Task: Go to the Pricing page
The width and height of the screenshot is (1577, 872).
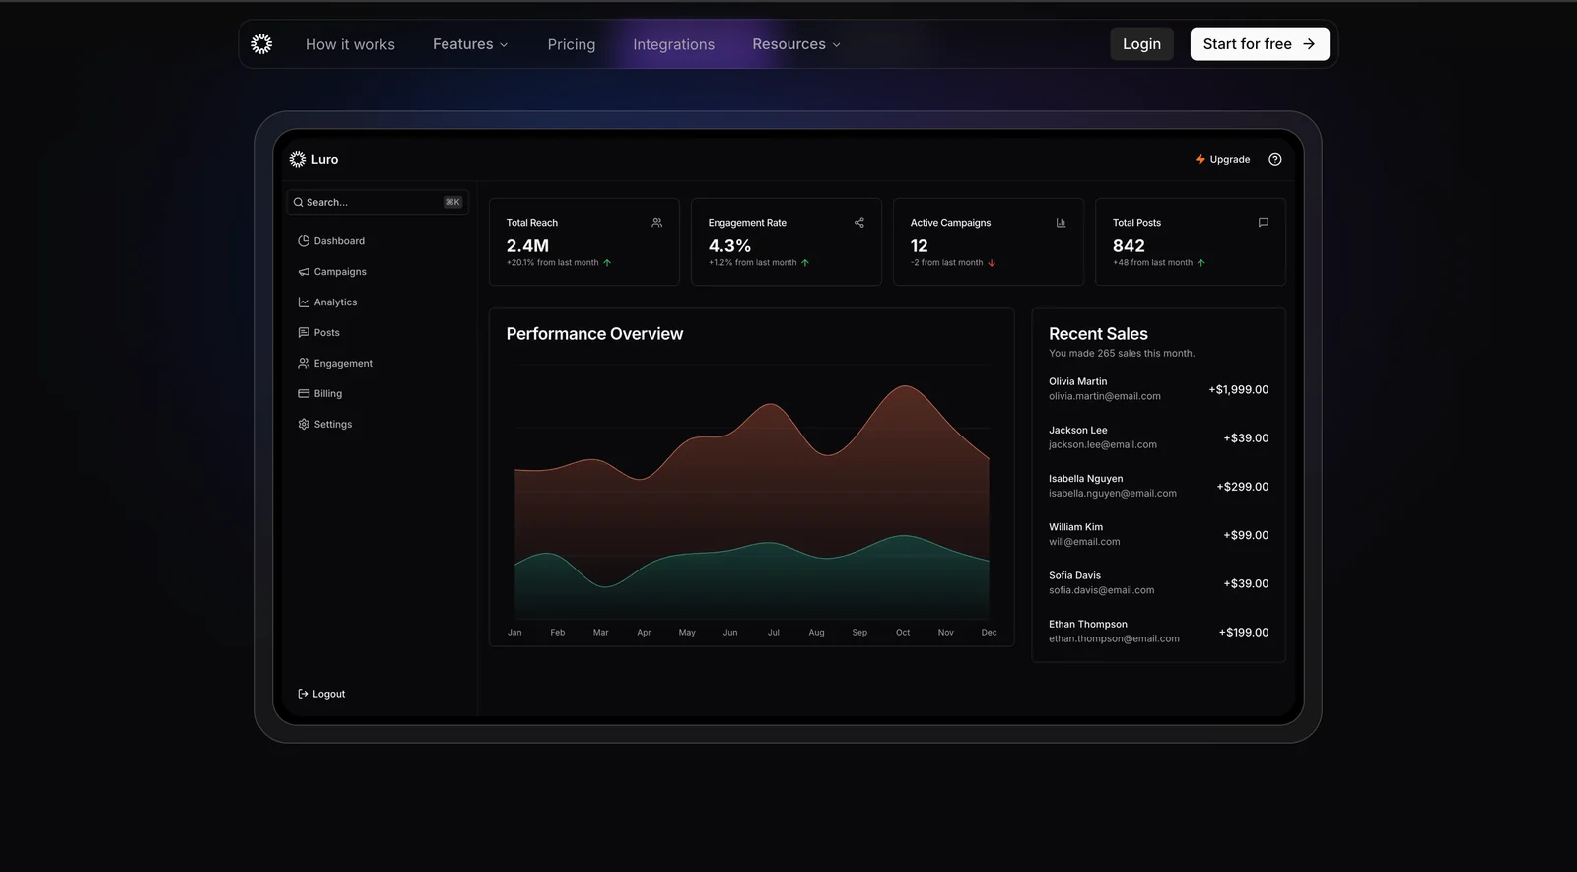Action: pyautogui.click(x=572, y=44)
